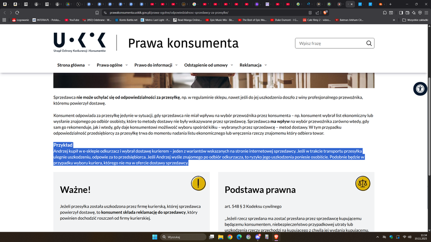Viewport: 431px width, 242px height.
Task: Open the Brave main hamburger menu
Action: click(x=426, y=12)
